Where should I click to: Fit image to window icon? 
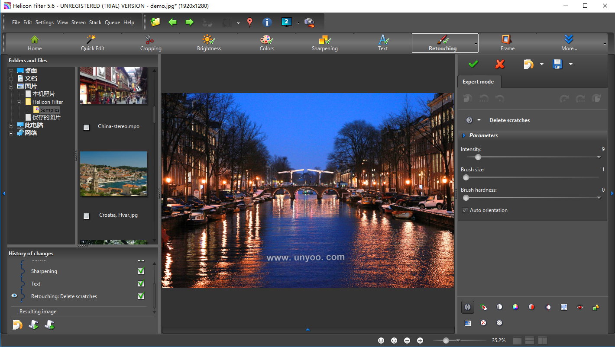[x=394, y=341]
